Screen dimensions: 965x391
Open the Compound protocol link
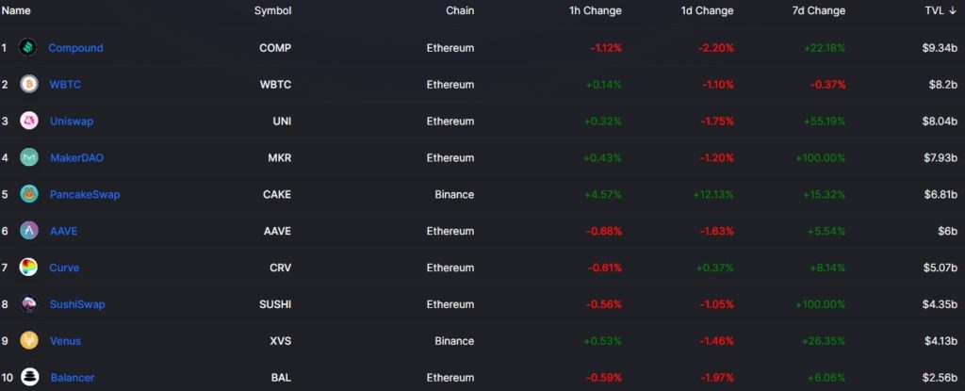(75, 47)
